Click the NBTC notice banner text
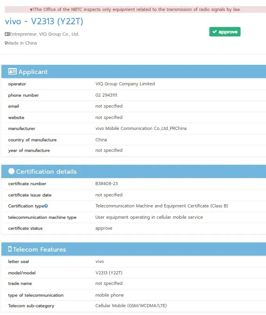Screen dimensions: 266x315 point(137,9)
